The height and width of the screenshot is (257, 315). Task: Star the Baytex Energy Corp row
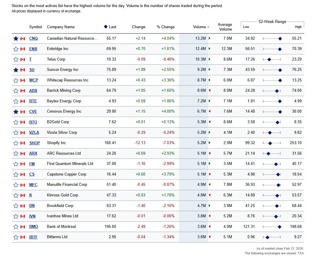click(x=16, y=101)
